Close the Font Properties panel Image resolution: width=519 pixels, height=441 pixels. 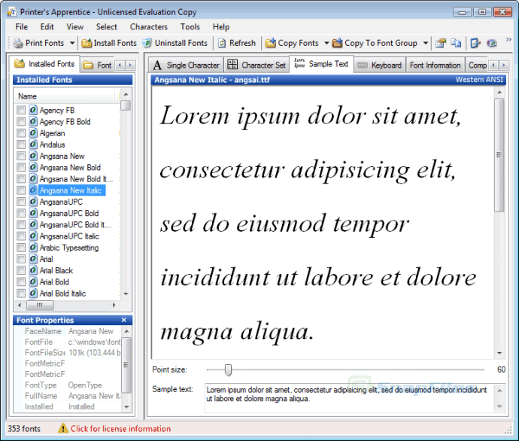pos(124,320)
